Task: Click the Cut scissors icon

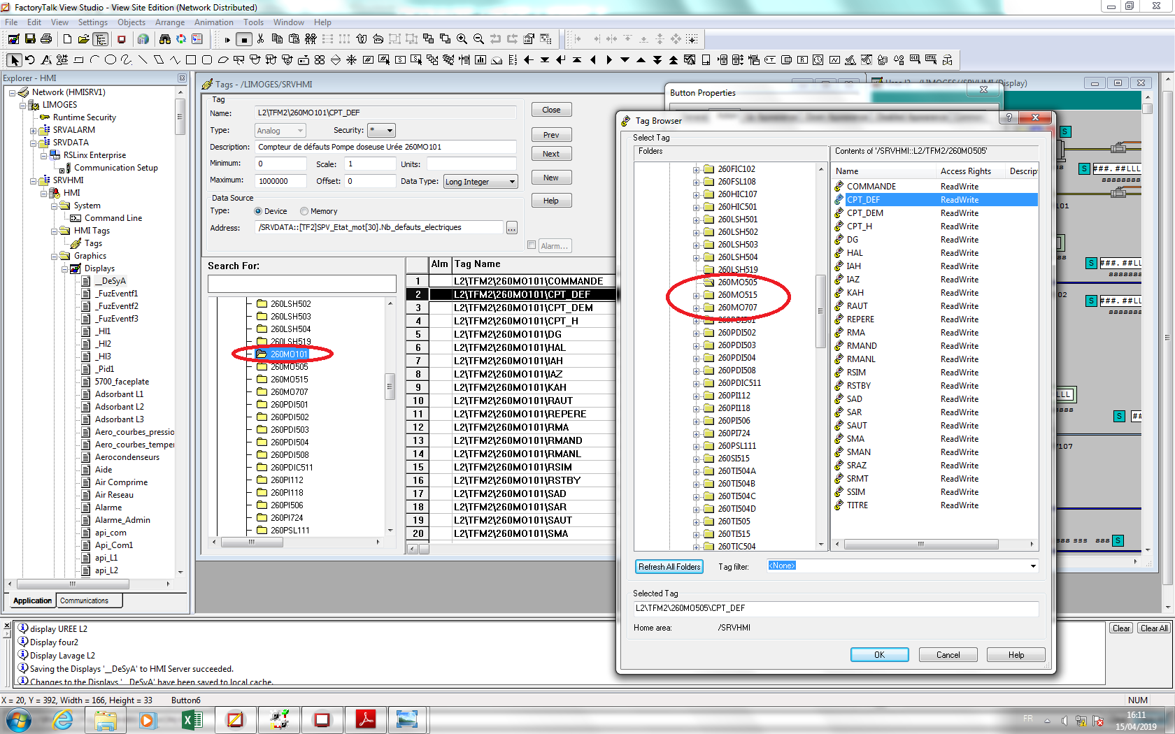Action: pyautogui.click(x=260, y=39)
